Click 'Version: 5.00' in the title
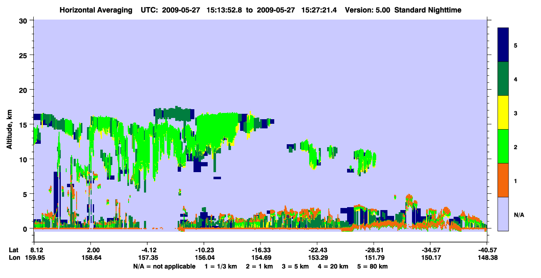The height and width of the screenshot is (278, 541). tap(367, 10)
